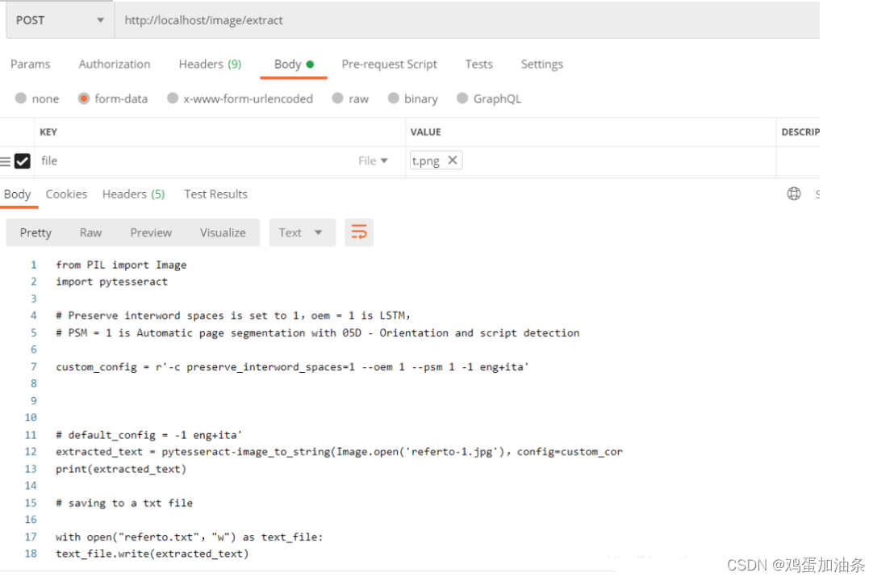This screenshot has height=581, width=877.
Task: Open the response Cookies tab
Action: tap(66, 194)
